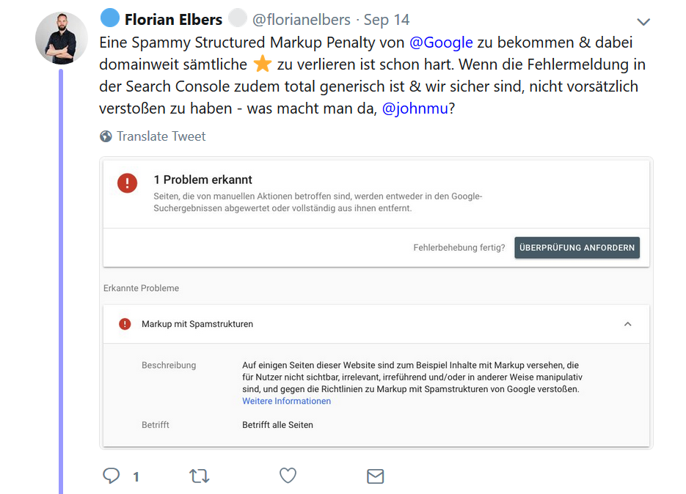Click the reply count '1' below the tweet

click(135, 476)
